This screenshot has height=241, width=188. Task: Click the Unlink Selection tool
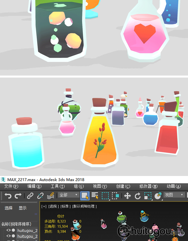40,196
